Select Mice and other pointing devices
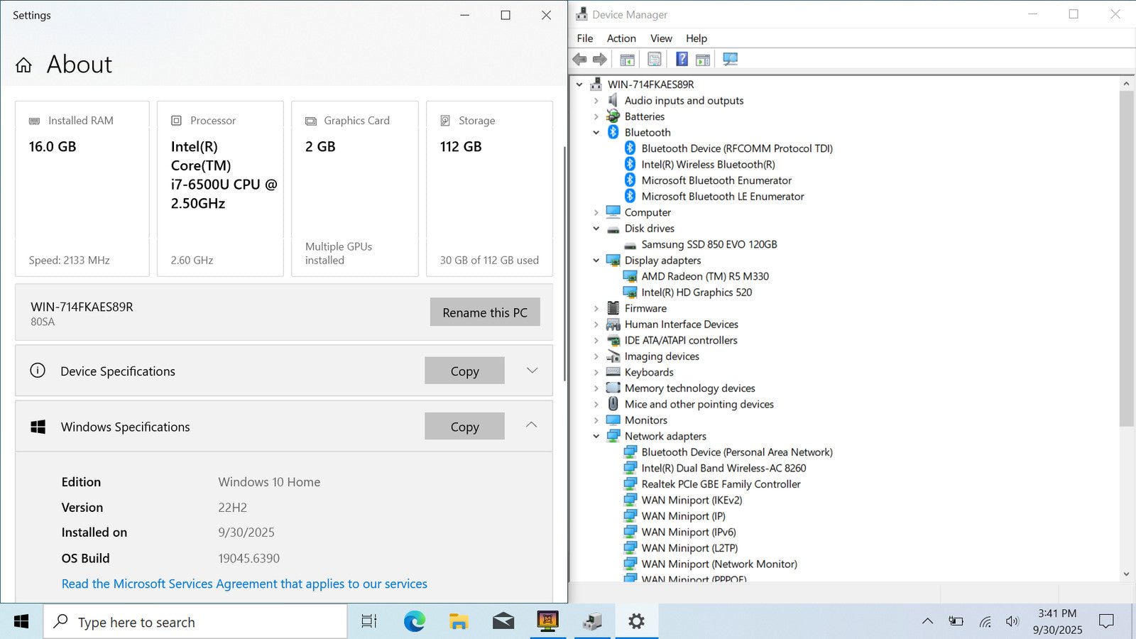 pyautogui.click(x=699, y=404)
